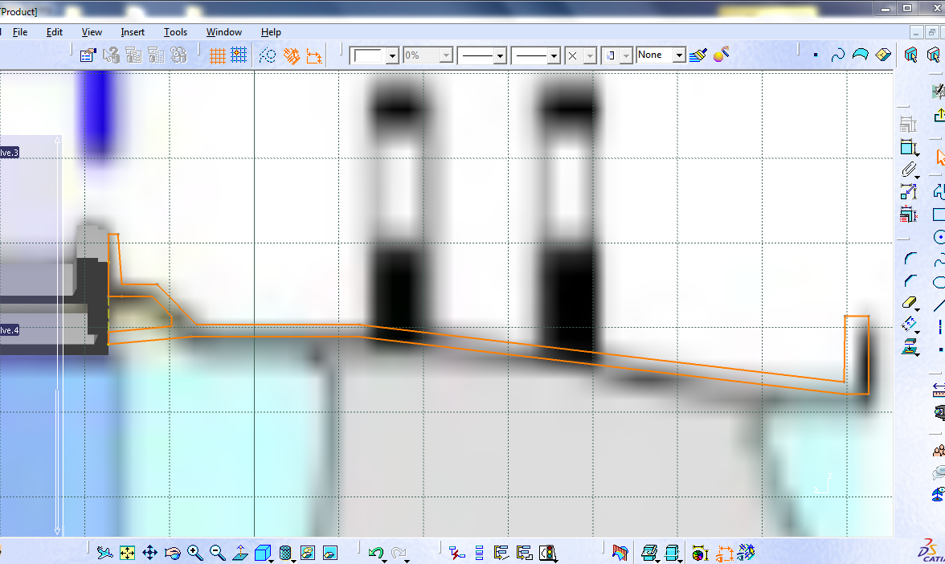Image resolution: width=945 pixels, height=564 pixels.
Task: Click the yellow plane sketch tool
Action: pyautogui.click(x=883, y=55)
